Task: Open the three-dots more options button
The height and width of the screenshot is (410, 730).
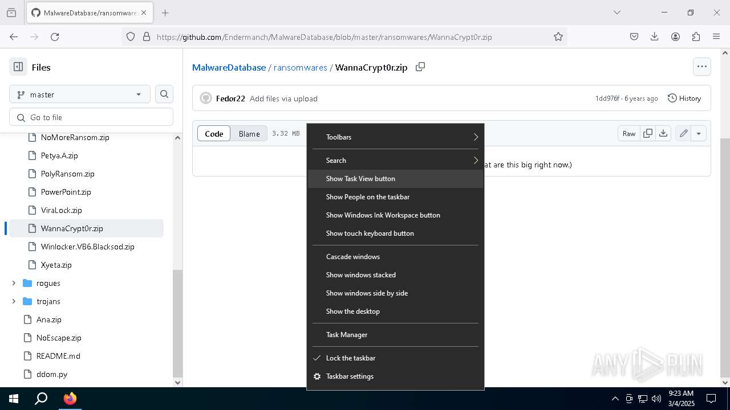Action: [702, 67]
